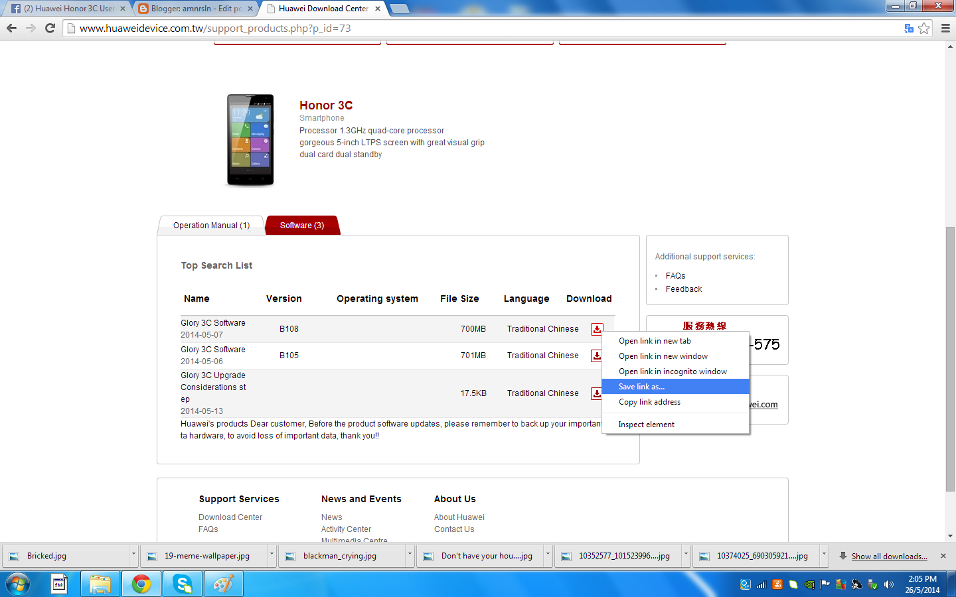Click the Honor 3C product title
This screenshot has height=597, width=956.
pos(326,105)
